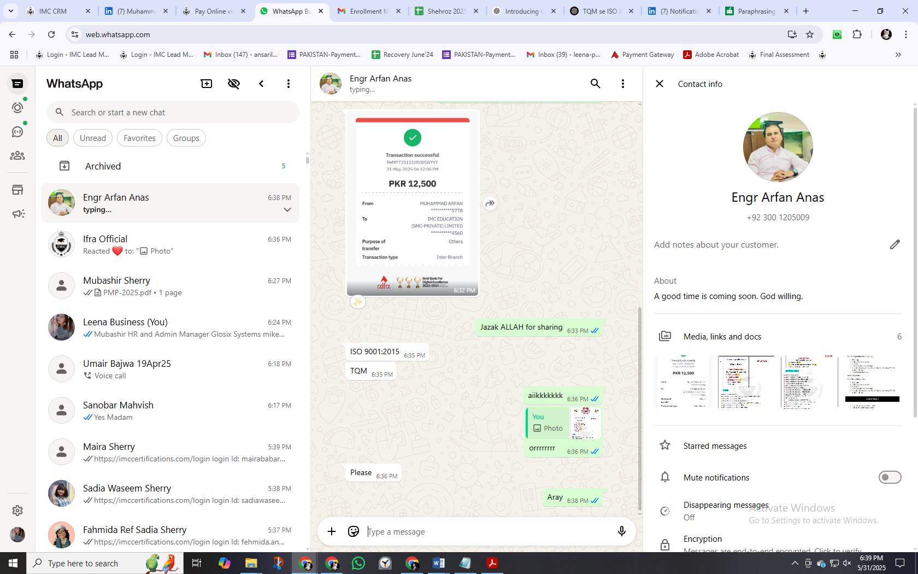Open WhatsApp Settings gear icon

tap(17, 510)
